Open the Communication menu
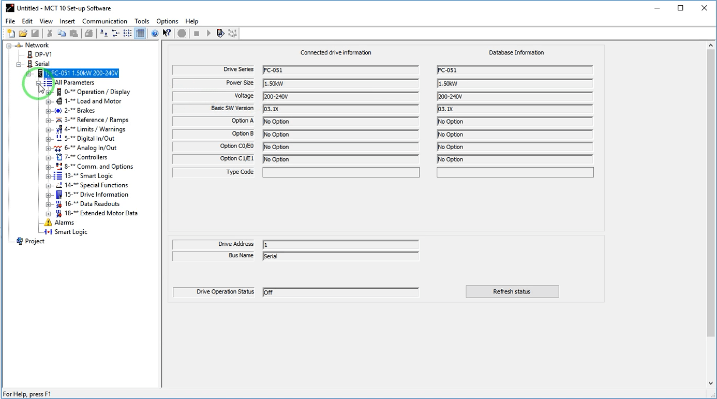717x399 pixels. pyautogui.click(x=104, y=21)
